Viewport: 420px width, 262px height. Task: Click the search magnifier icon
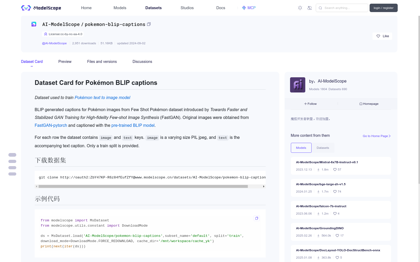320,8
